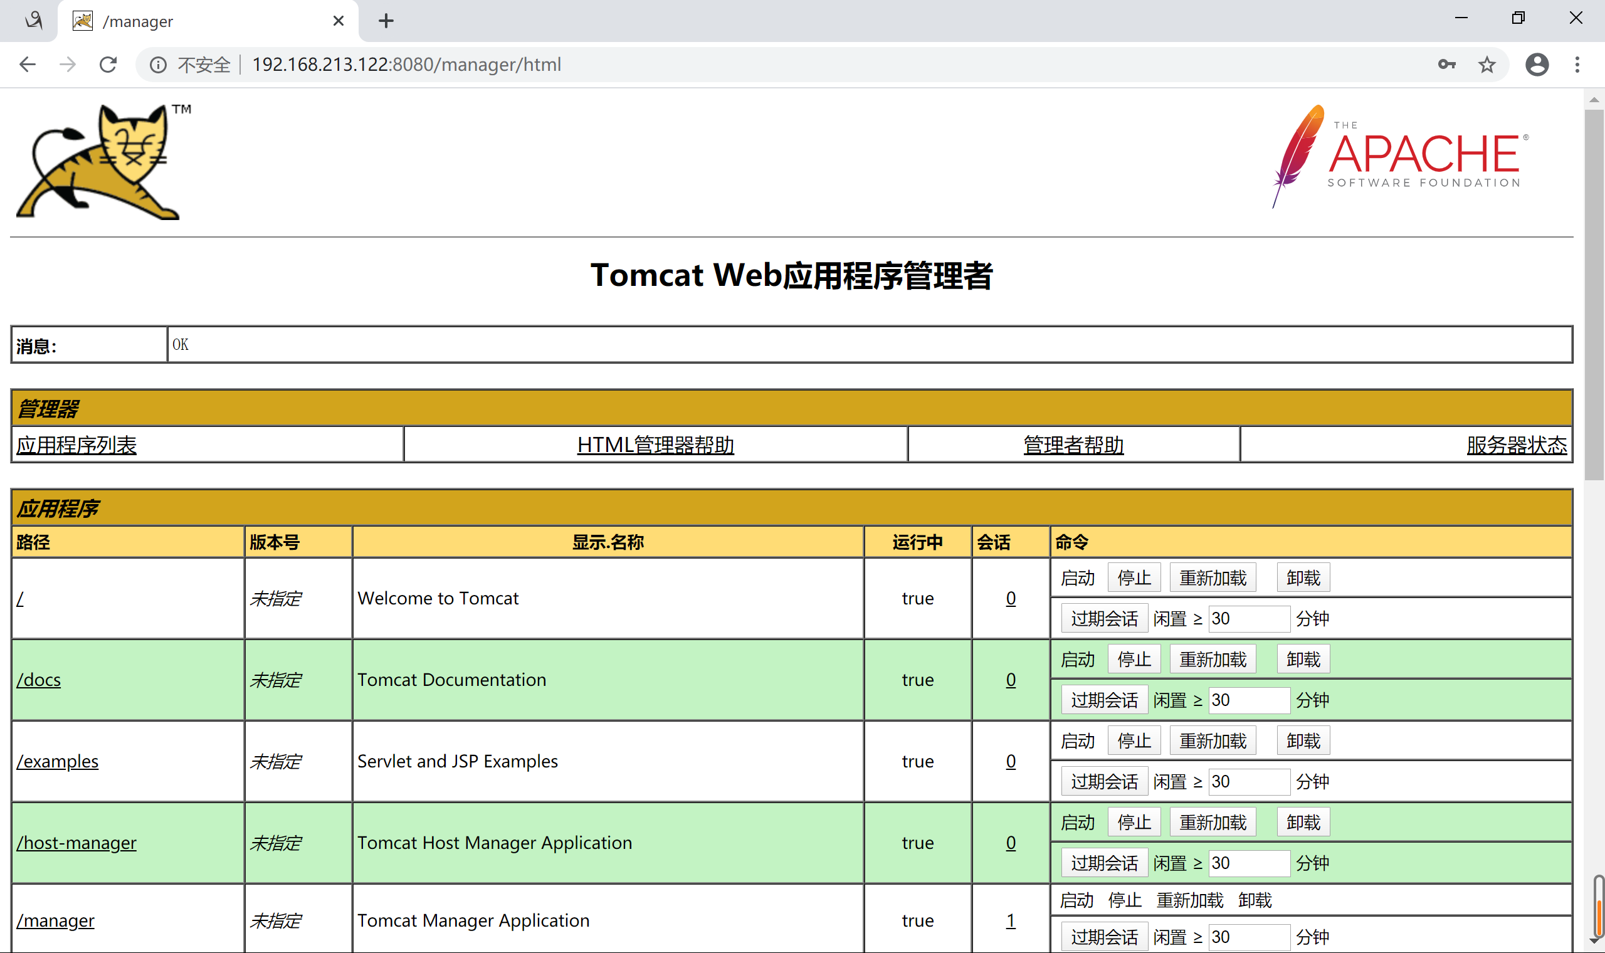Click the page vertical scrollbar thumb

[1594, 295]
